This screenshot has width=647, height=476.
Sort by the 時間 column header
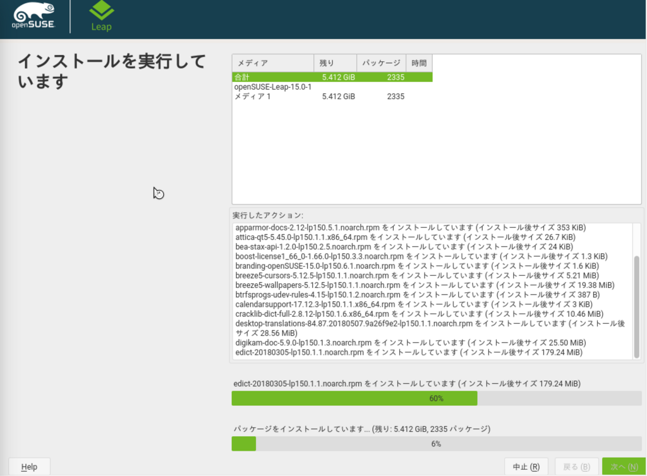pyautogui.click(x=420, y=63)
